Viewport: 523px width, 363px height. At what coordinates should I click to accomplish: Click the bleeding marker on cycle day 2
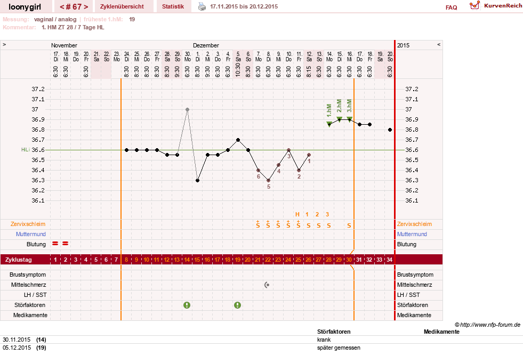(66, 244)
